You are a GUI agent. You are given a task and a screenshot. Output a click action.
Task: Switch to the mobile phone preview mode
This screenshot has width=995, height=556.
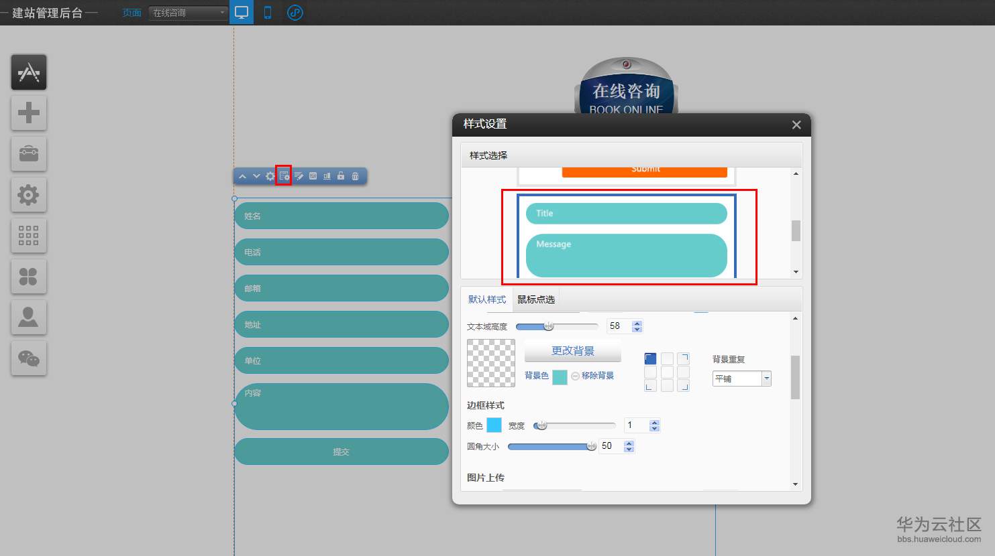click(x=268, y=12)
